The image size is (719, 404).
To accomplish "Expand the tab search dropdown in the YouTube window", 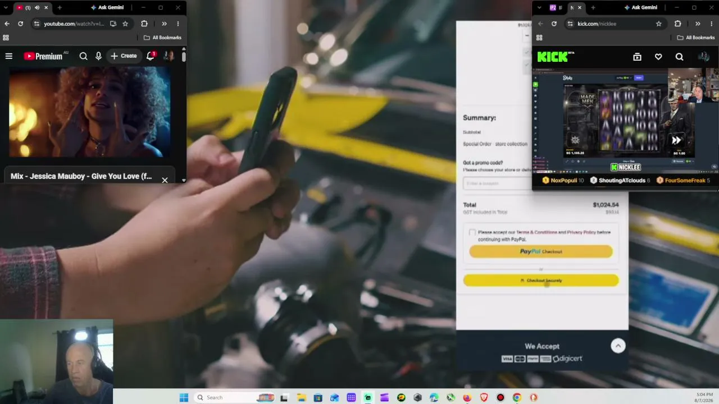I will tap(6, 7).
